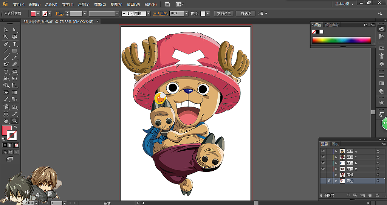The height and width of the screenshot is (205, 387).
Task: Select the Gradient tool
Action: tap(15, 93)
